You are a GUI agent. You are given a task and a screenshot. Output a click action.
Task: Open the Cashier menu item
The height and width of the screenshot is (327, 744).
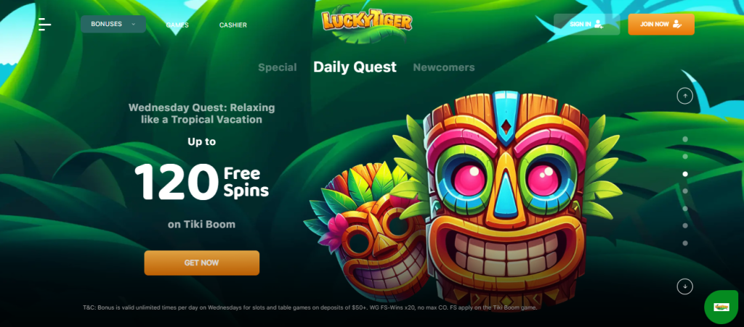(x=233, y=25)
